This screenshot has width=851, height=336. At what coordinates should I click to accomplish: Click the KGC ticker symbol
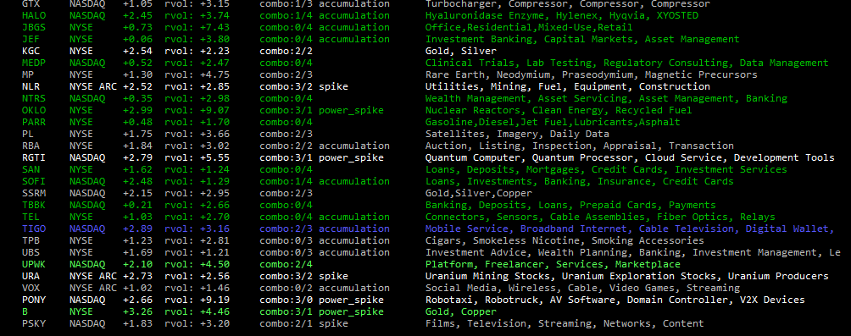[x=31, y=52]
